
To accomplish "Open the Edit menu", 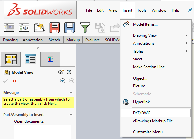I will click(100, 10).
